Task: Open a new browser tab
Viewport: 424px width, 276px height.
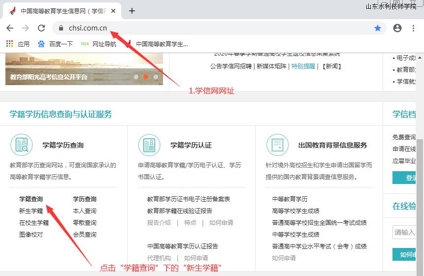Action: pos(131,11)
